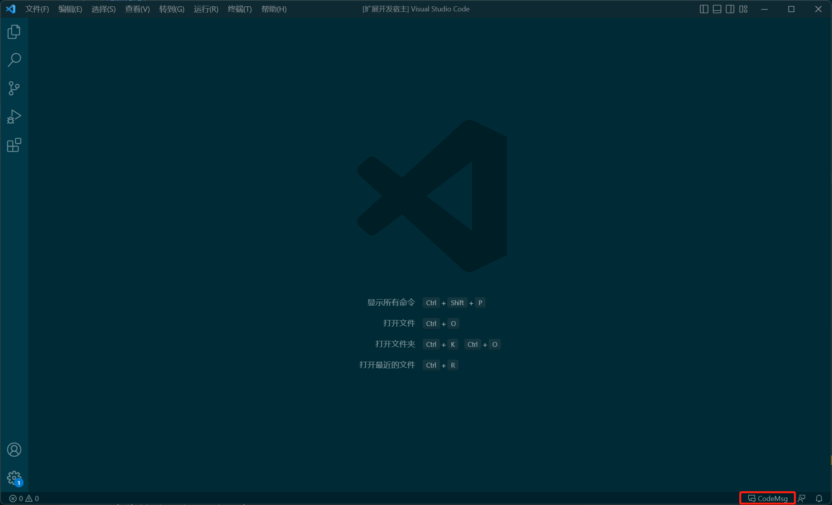
Task: Open the 终端(T) menu
Action: tap(240, 9)
